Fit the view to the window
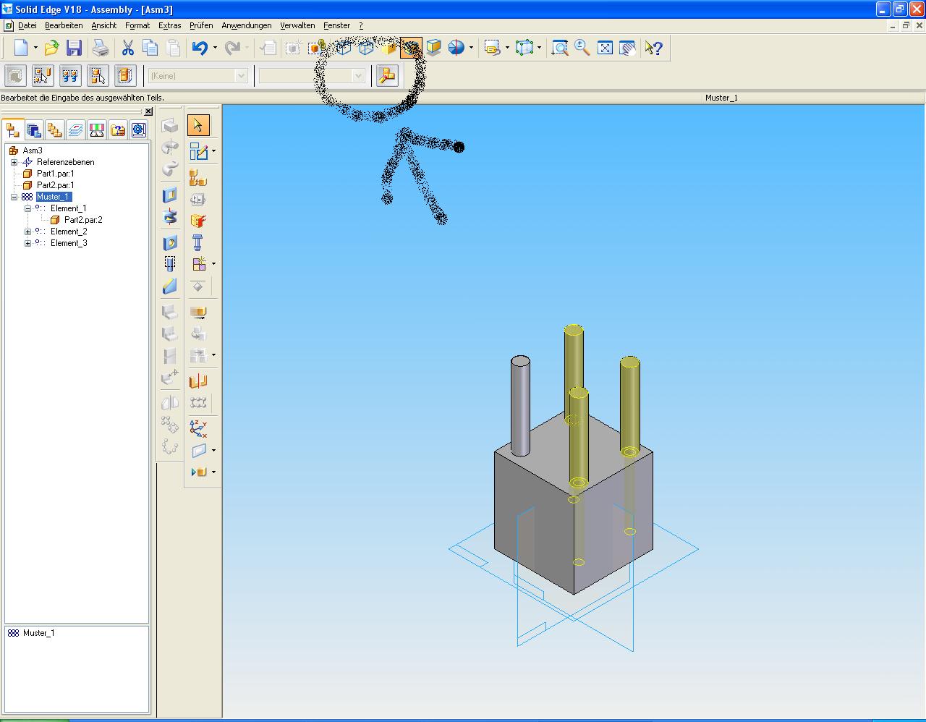Viewport: 926px width, 722px height. click(605, 48)
